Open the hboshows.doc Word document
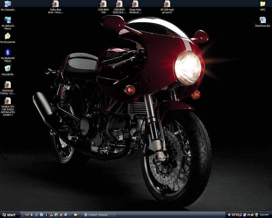The image size is (272, 218). click(x=263, y=20)
